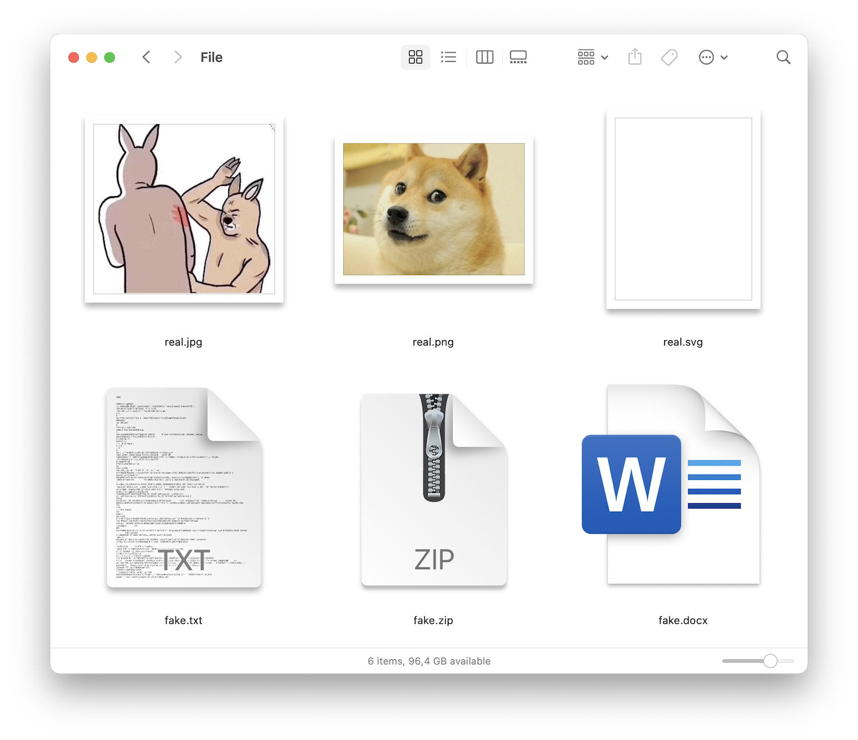Screen dimensions: 858x740
Task: Select the fake.txt text file
Action: tap(184, 489)
